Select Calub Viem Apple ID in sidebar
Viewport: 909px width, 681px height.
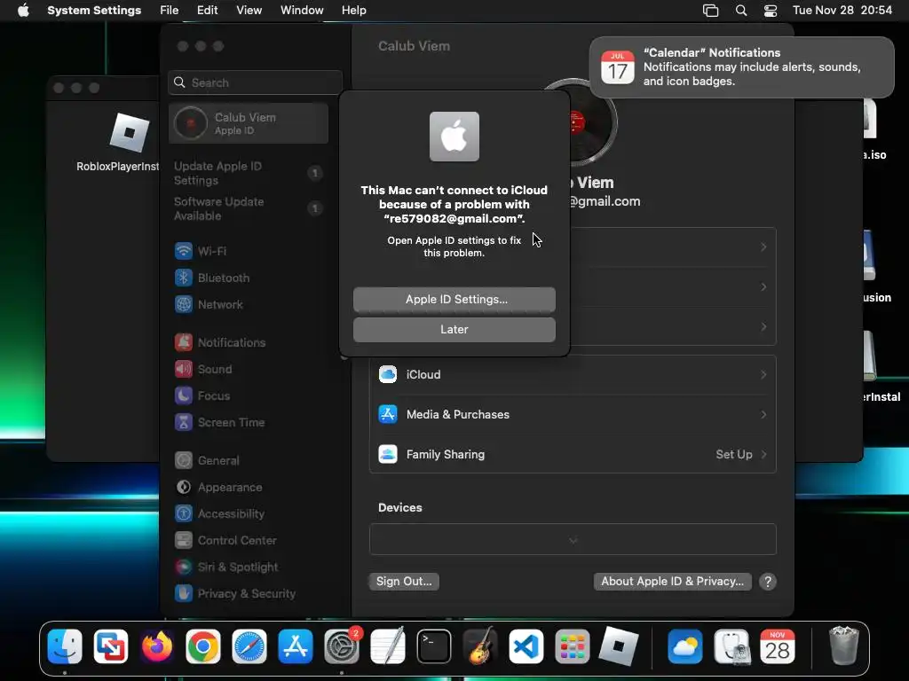tap(249, 123)
